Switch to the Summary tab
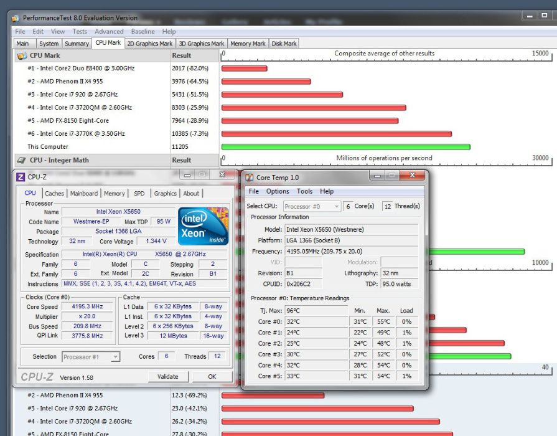557x436 pixels. 77,44
